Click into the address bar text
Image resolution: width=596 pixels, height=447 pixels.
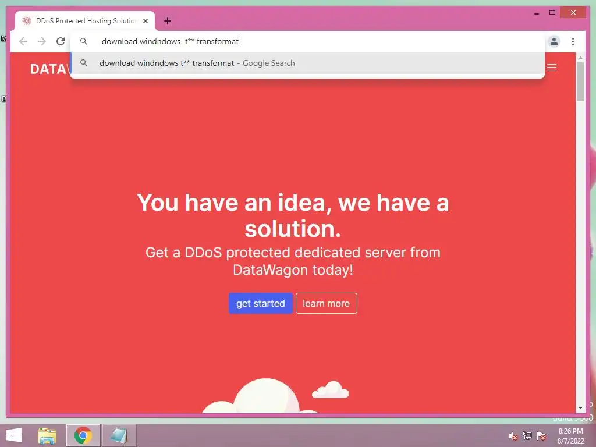[x=171, y=41]
